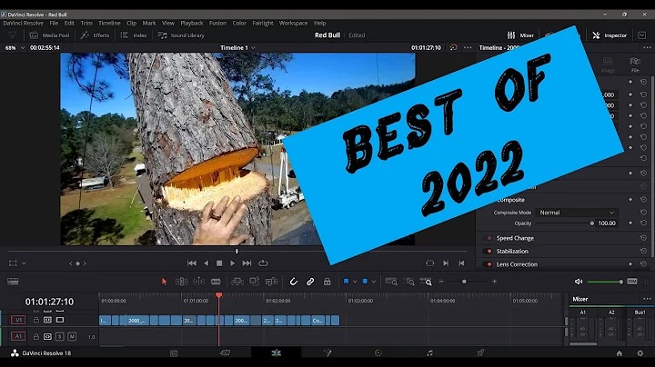Open the Sound Library panel
655x367 pixels.
pyautogui.click(x=181, y=35)
